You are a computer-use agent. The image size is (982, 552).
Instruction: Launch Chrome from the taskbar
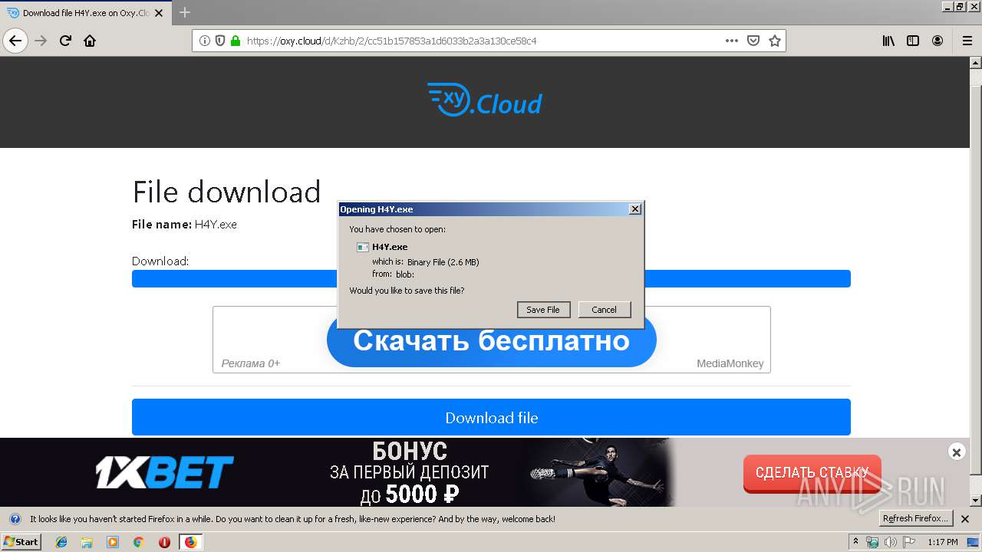tap(138, 542)
